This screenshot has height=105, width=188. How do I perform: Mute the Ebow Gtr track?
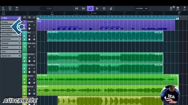(x=29, y=90)
